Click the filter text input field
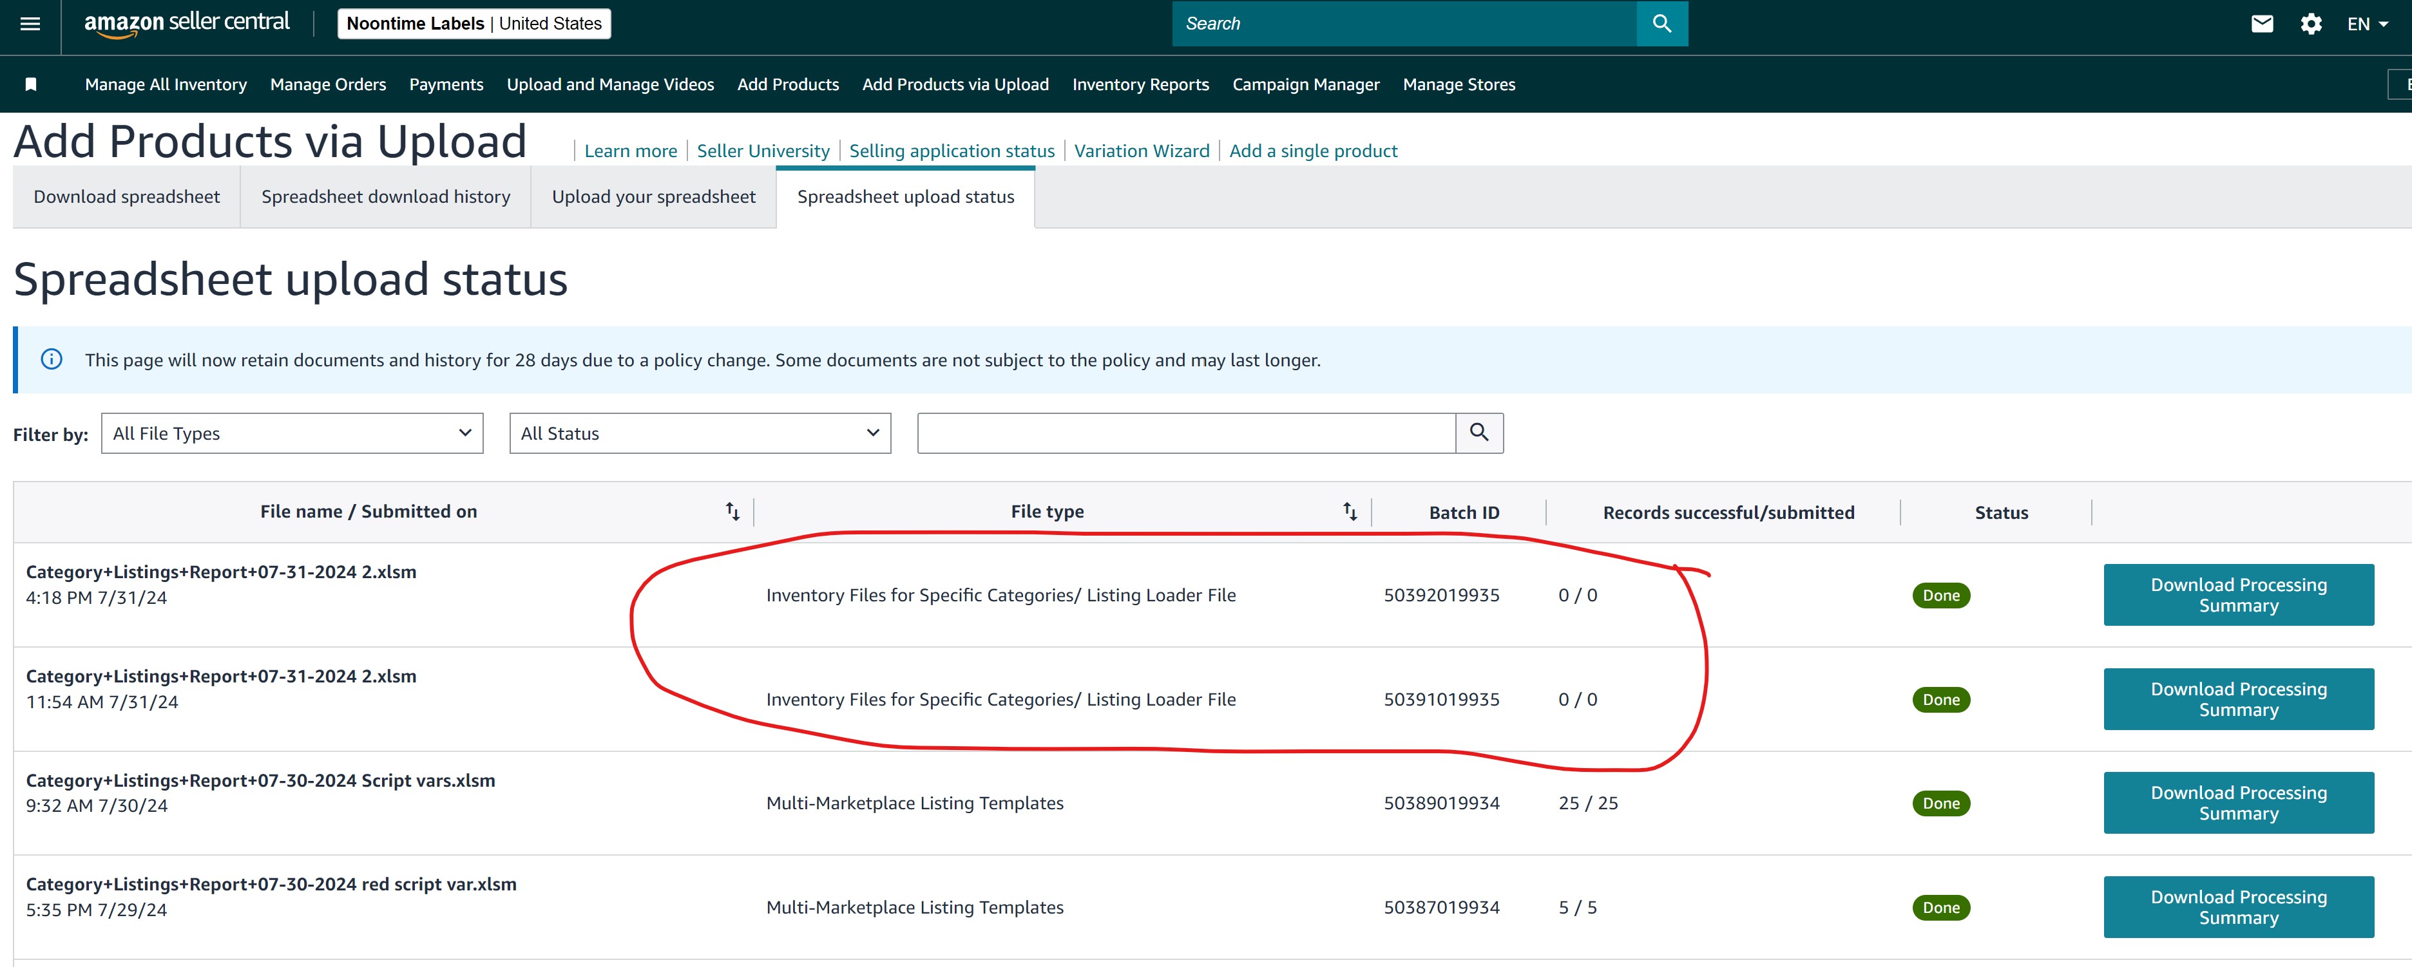This screenshot has width=2412, height=967. pos(1186,433)
